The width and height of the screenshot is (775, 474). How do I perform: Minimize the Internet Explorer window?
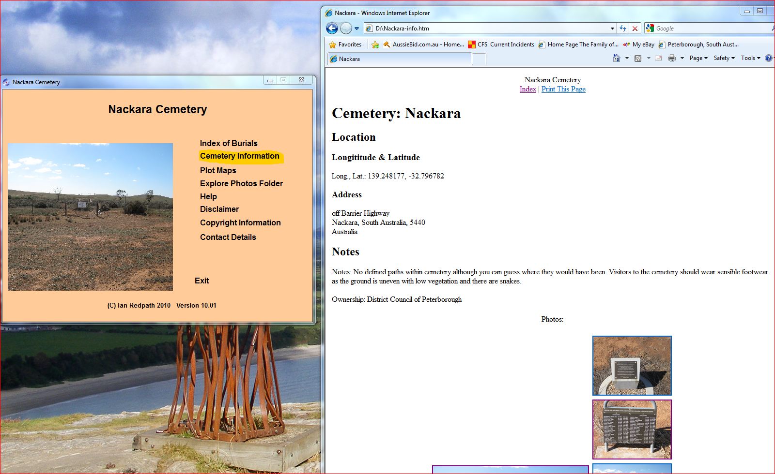pos(746,11)
